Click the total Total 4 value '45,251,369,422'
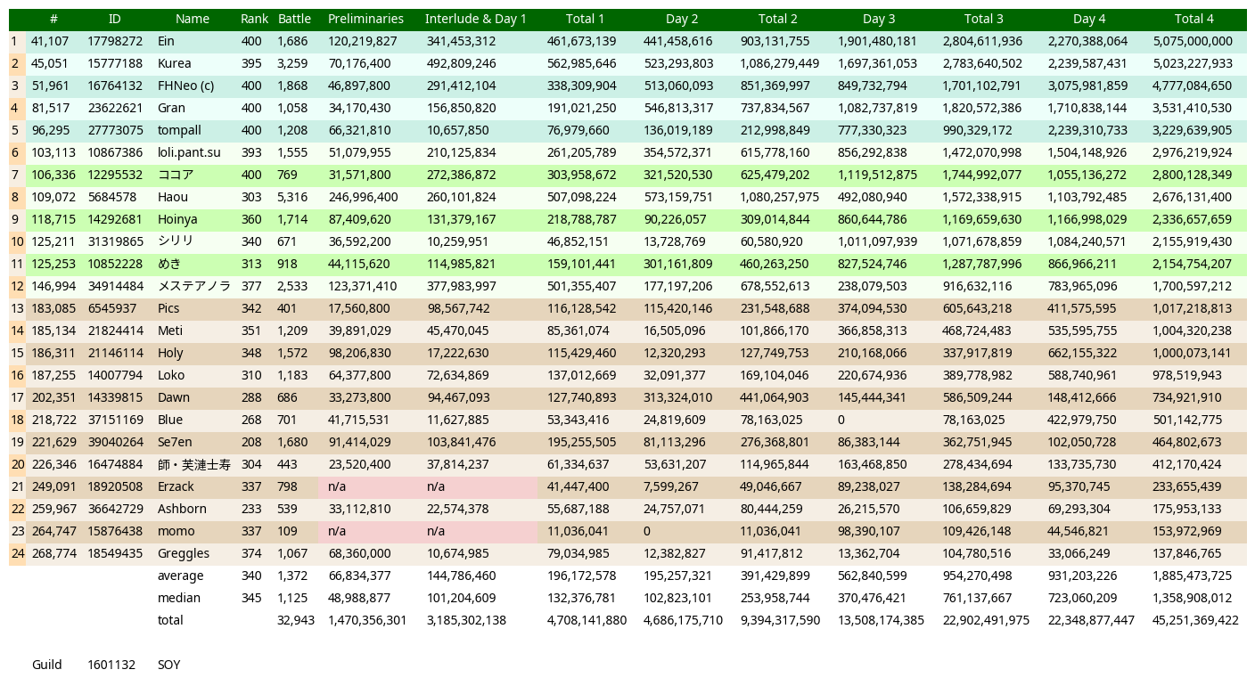1255x686 pixels. [1195, 620]
